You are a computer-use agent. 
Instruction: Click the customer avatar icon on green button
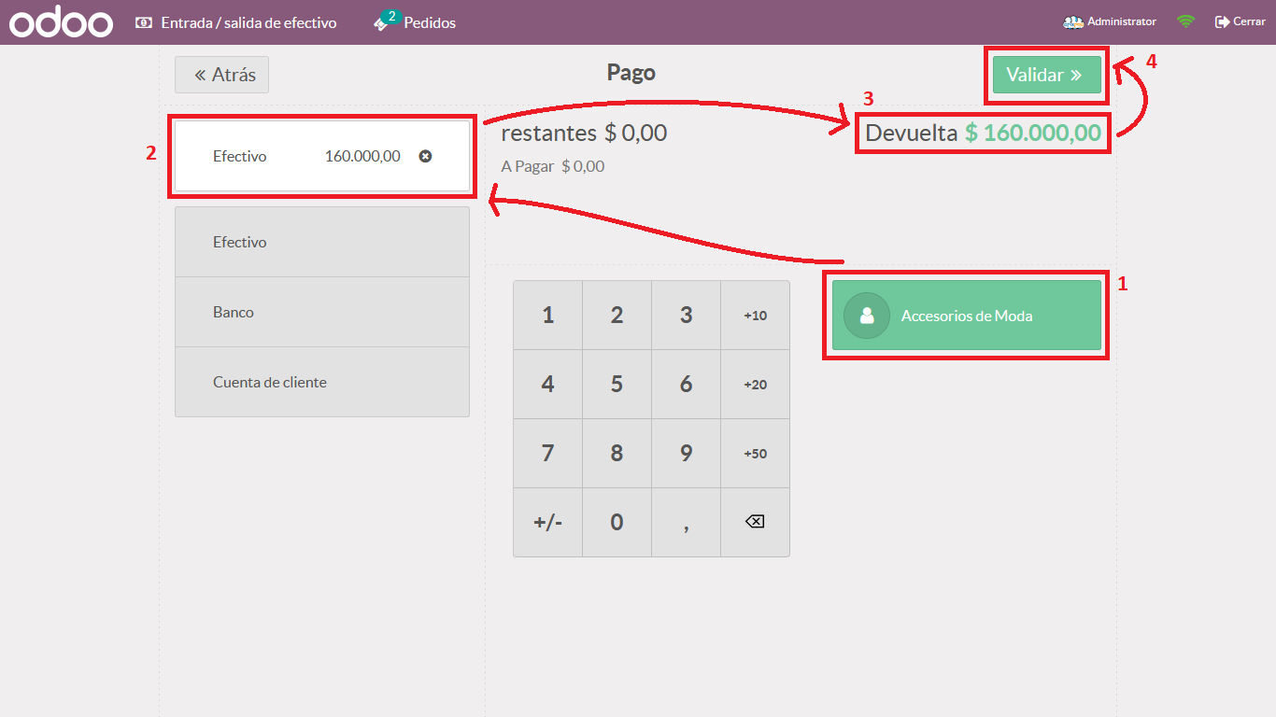click(x=867, y=316)
